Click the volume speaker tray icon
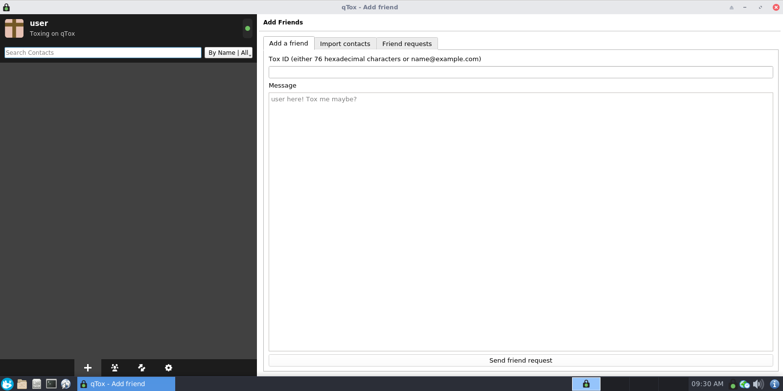Image resolution: width=783 pixels, height=391 pixels. click(758, 384)
